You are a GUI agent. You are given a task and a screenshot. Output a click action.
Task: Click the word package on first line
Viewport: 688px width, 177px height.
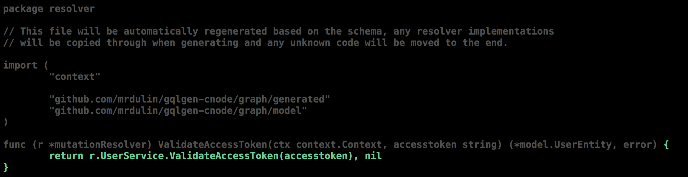pos(23,9)
